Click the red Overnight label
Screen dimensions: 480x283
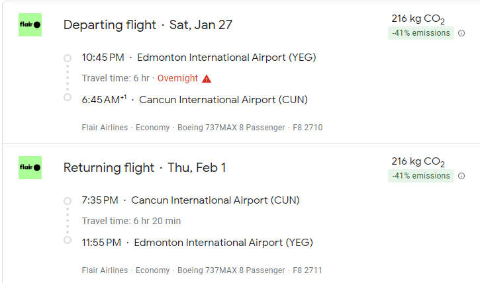point(177,79)
